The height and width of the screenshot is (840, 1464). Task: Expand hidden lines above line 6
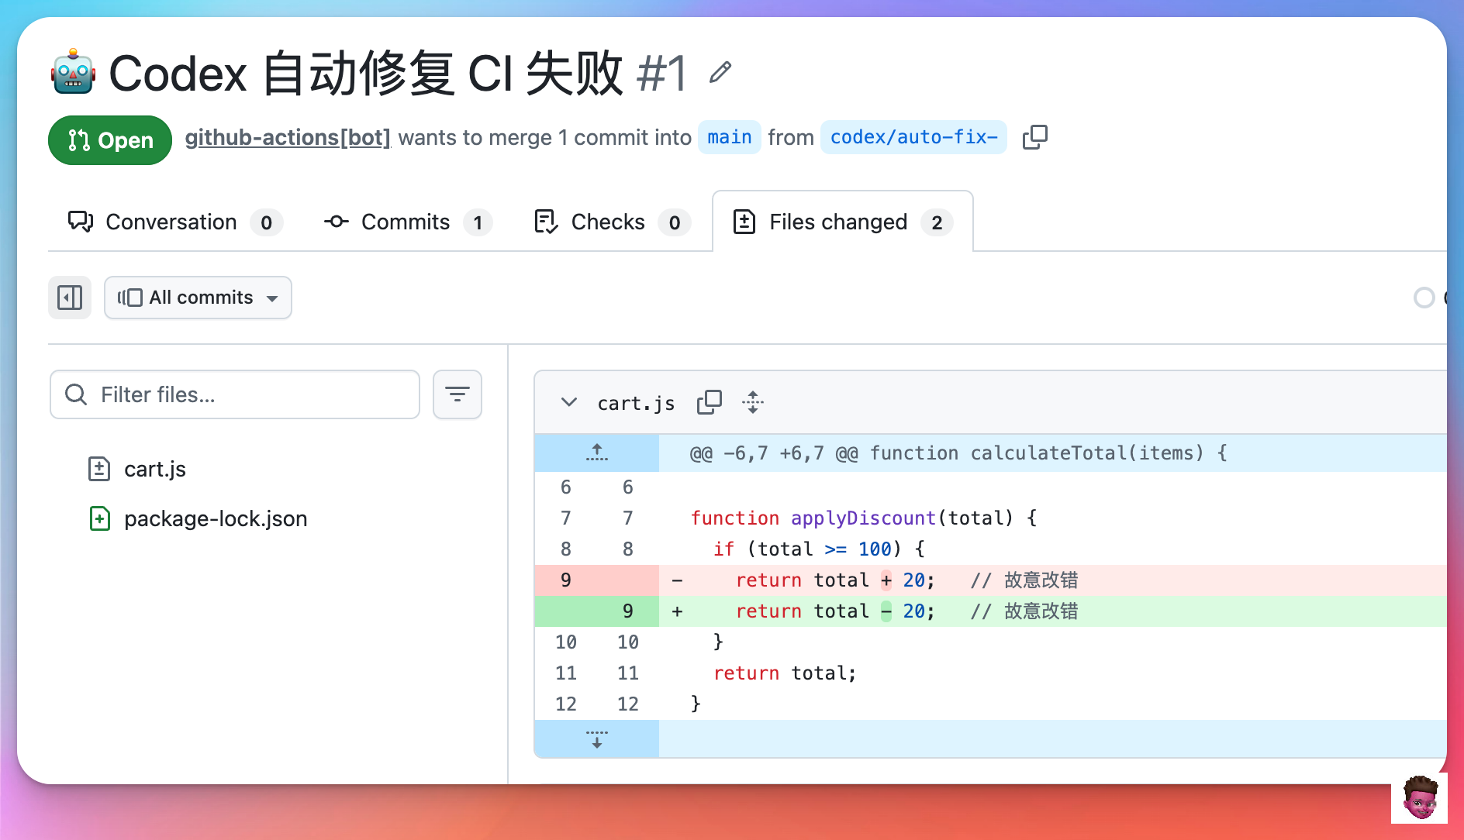597,453
